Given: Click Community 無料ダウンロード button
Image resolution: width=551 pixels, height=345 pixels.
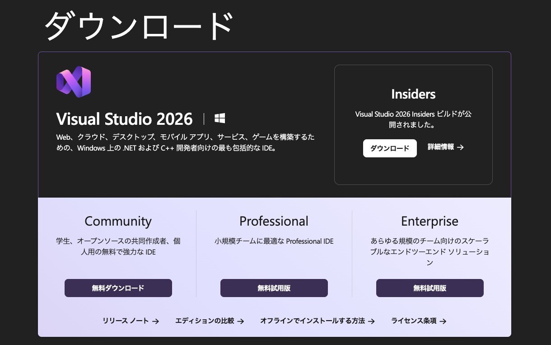Looking at the screenshot, I should click(x=118, y=288).
